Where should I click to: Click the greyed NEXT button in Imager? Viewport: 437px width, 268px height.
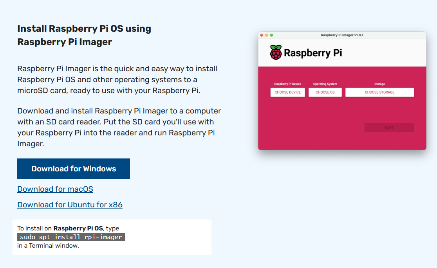pyautogui.click(x=389, y=128)
